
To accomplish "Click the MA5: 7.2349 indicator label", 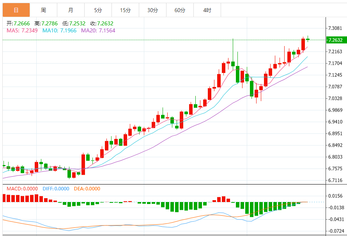I will click(x=22, y=30).
